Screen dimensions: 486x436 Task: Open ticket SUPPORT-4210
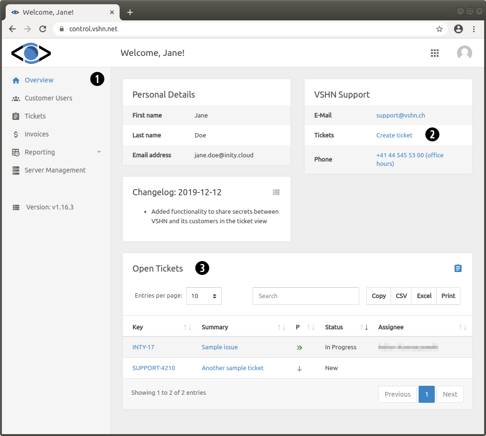(x=154, y=368)
